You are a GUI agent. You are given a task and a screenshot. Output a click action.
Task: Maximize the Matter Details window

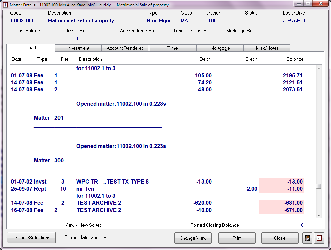click(308, 4)
